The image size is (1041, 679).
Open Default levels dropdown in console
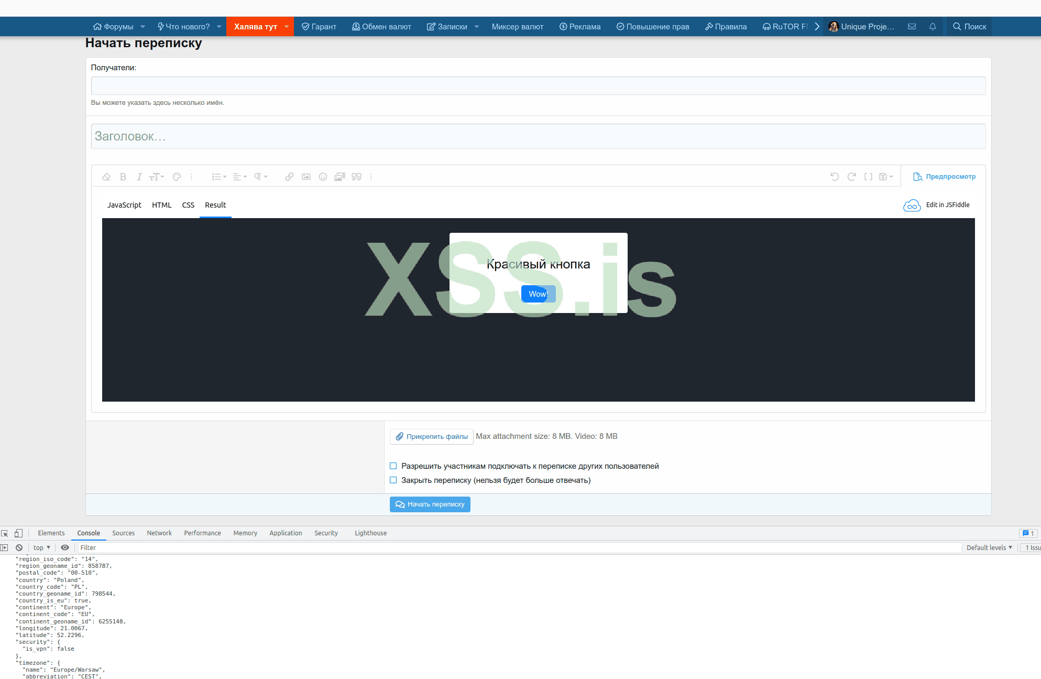click(989, 547)
